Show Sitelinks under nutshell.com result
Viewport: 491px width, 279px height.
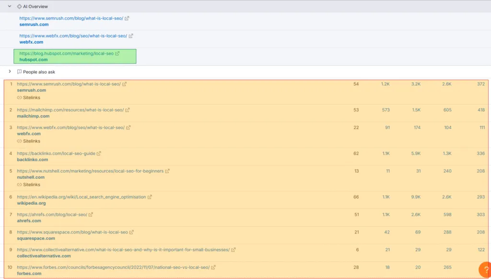tap(28, 185)
